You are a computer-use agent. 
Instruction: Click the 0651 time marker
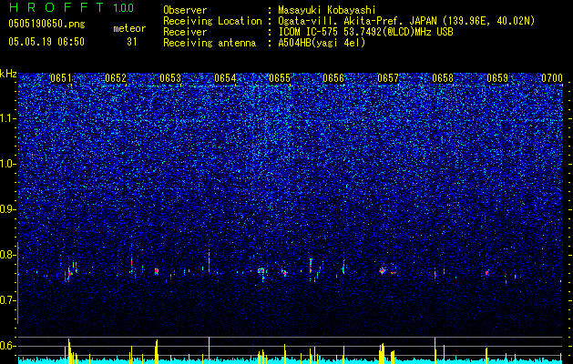tap(61, 78)
